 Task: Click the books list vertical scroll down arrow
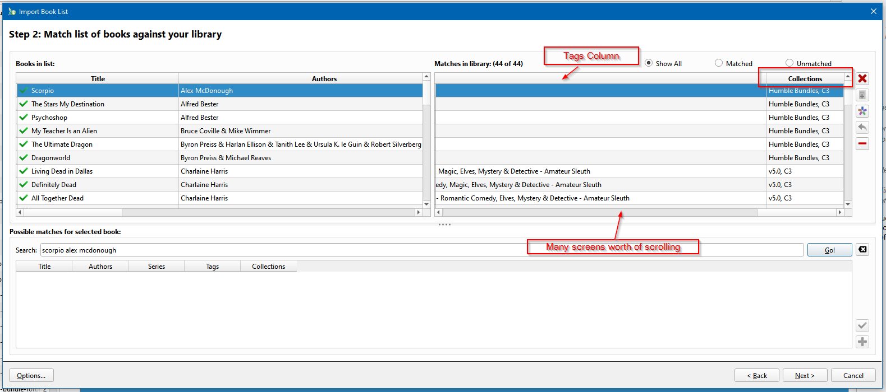(x=426, y=204)
